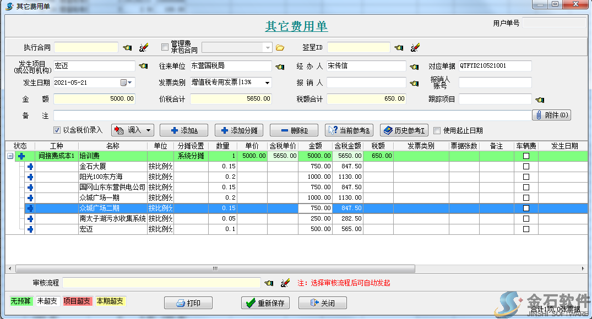
Task: Click the edit pencil icon next to 签呈ID
Action: pyautogui.click(x=416, y=47)
